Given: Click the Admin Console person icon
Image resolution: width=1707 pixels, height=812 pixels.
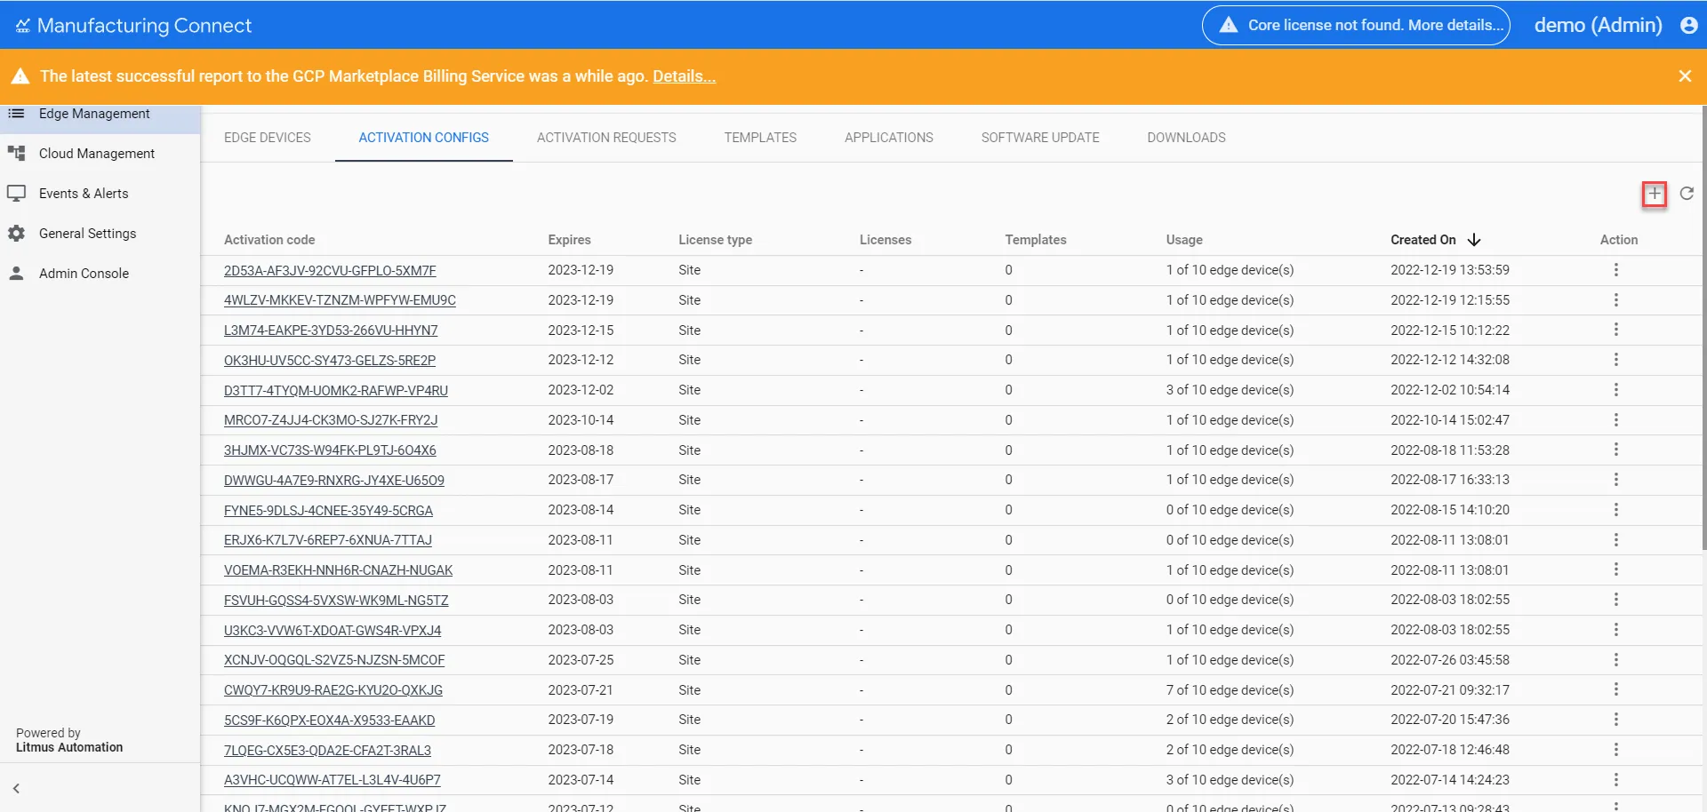Looking at the screenshot, I should [x=16, y=274].
